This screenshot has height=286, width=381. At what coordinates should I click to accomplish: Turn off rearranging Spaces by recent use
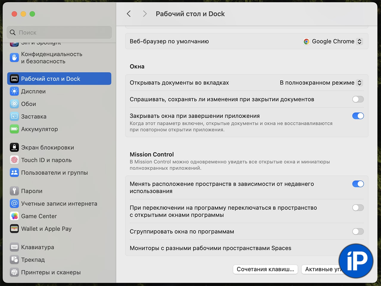(x=358, y=184)
